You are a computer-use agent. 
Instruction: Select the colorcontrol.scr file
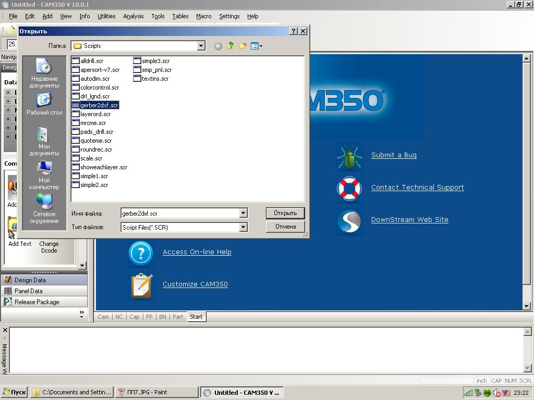(x=95, y=87)
